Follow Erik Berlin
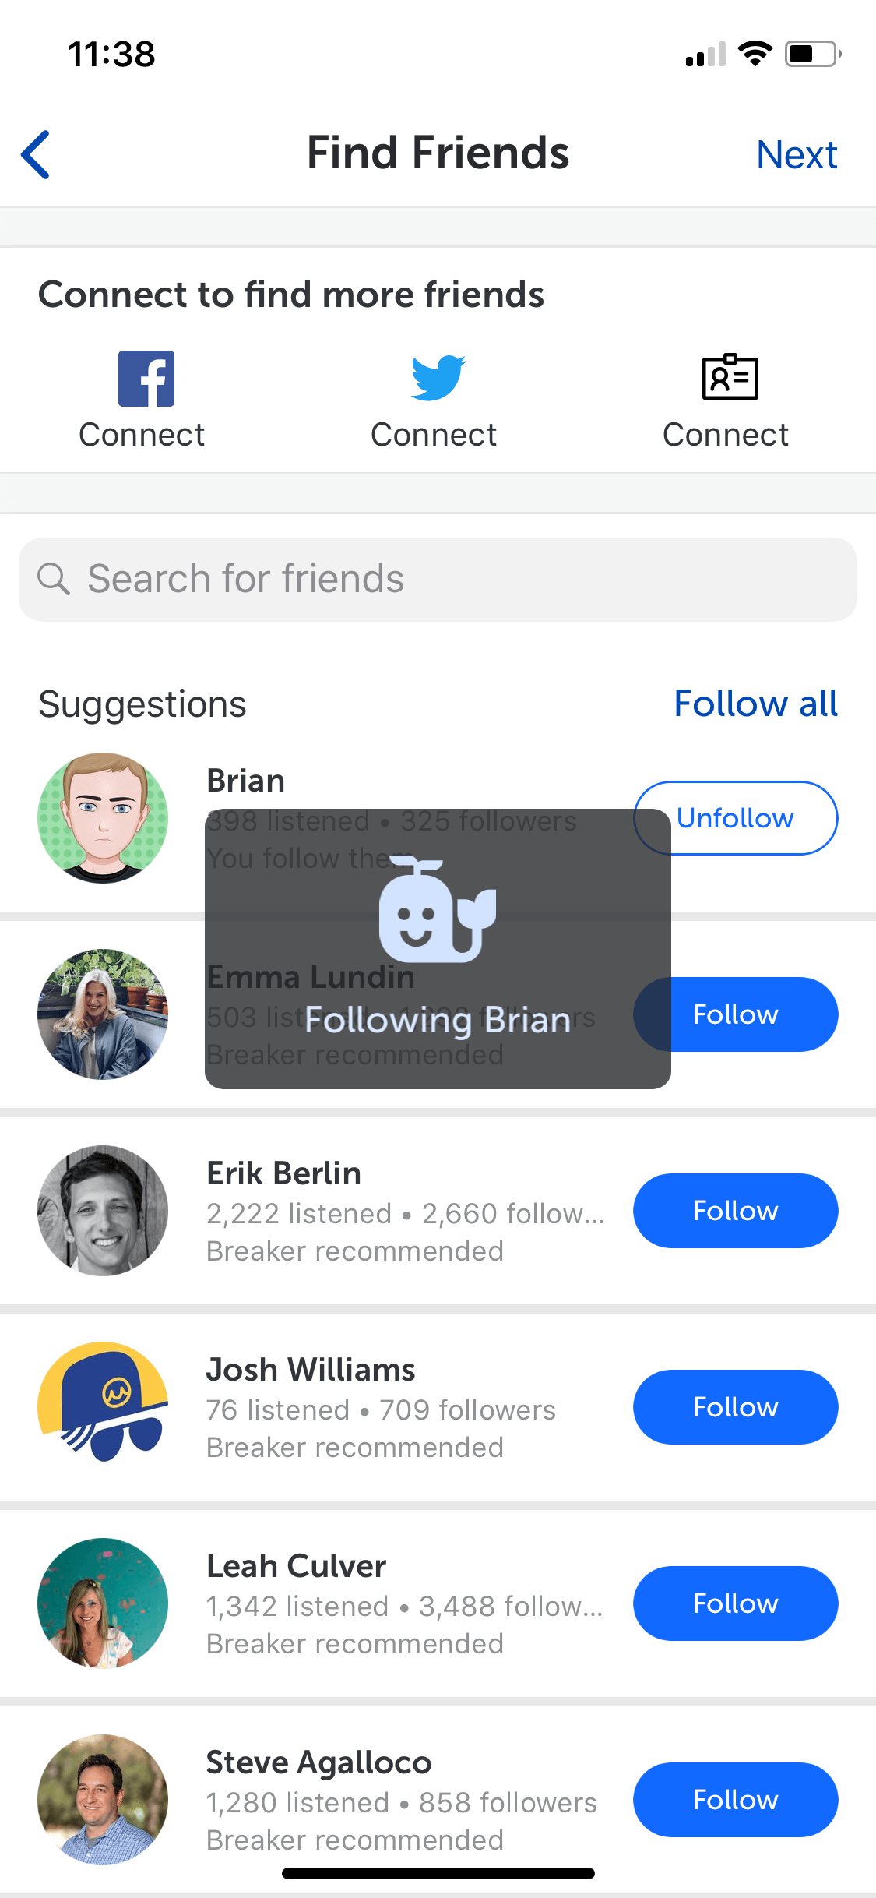876x1898 pixels. pos(736,1211)
